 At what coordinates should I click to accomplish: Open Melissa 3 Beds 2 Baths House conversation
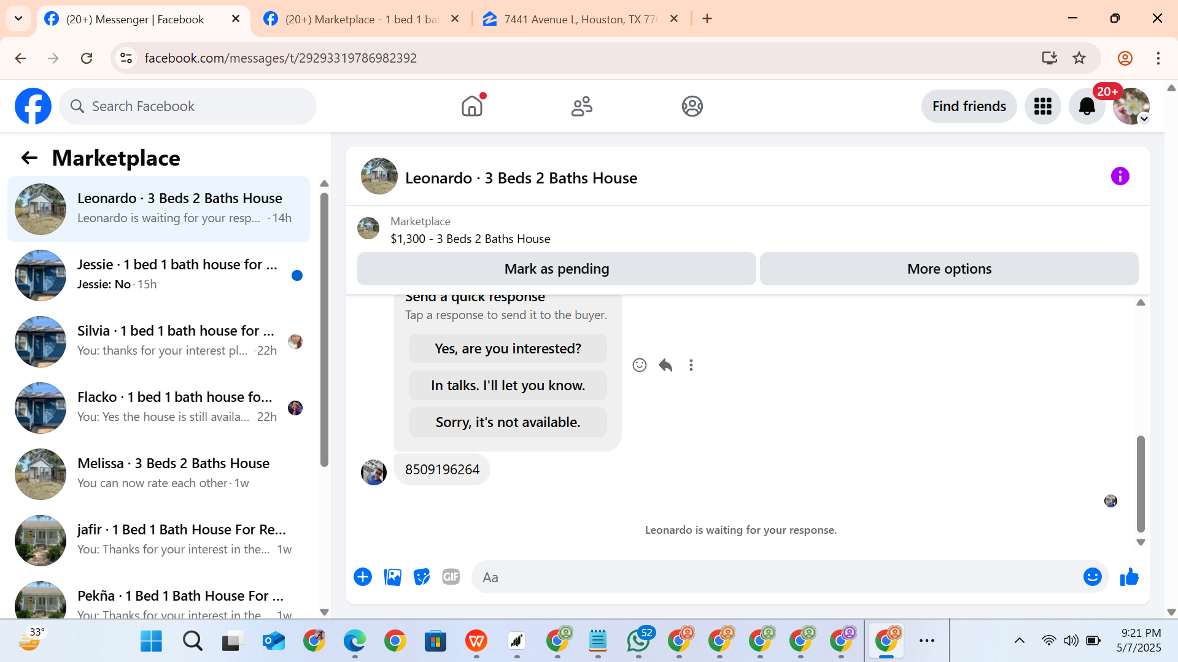click(x=159, y=474)
